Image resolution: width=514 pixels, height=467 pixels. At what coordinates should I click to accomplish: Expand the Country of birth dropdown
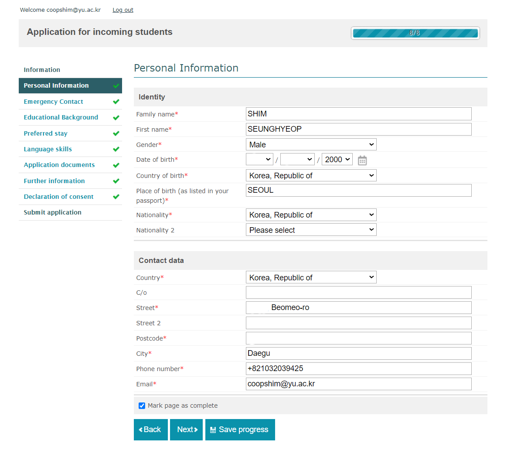coord(311,175)
